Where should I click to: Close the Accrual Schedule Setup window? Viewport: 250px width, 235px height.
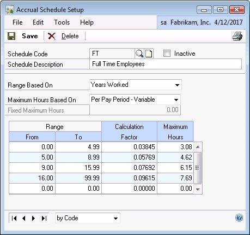(x=237, y=10)
